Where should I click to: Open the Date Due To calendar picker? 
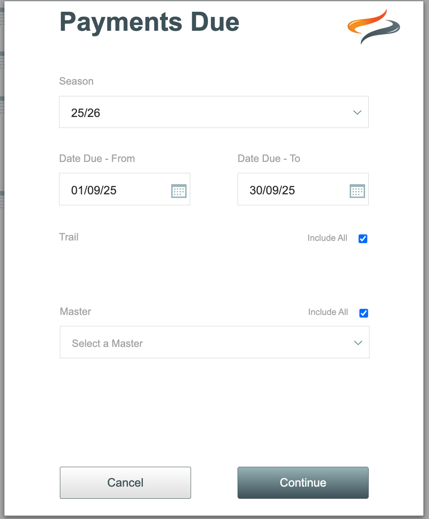(357, 191)
